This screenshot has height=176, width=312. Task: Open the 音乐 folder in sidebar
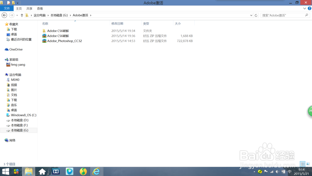(x=14, y=105)
